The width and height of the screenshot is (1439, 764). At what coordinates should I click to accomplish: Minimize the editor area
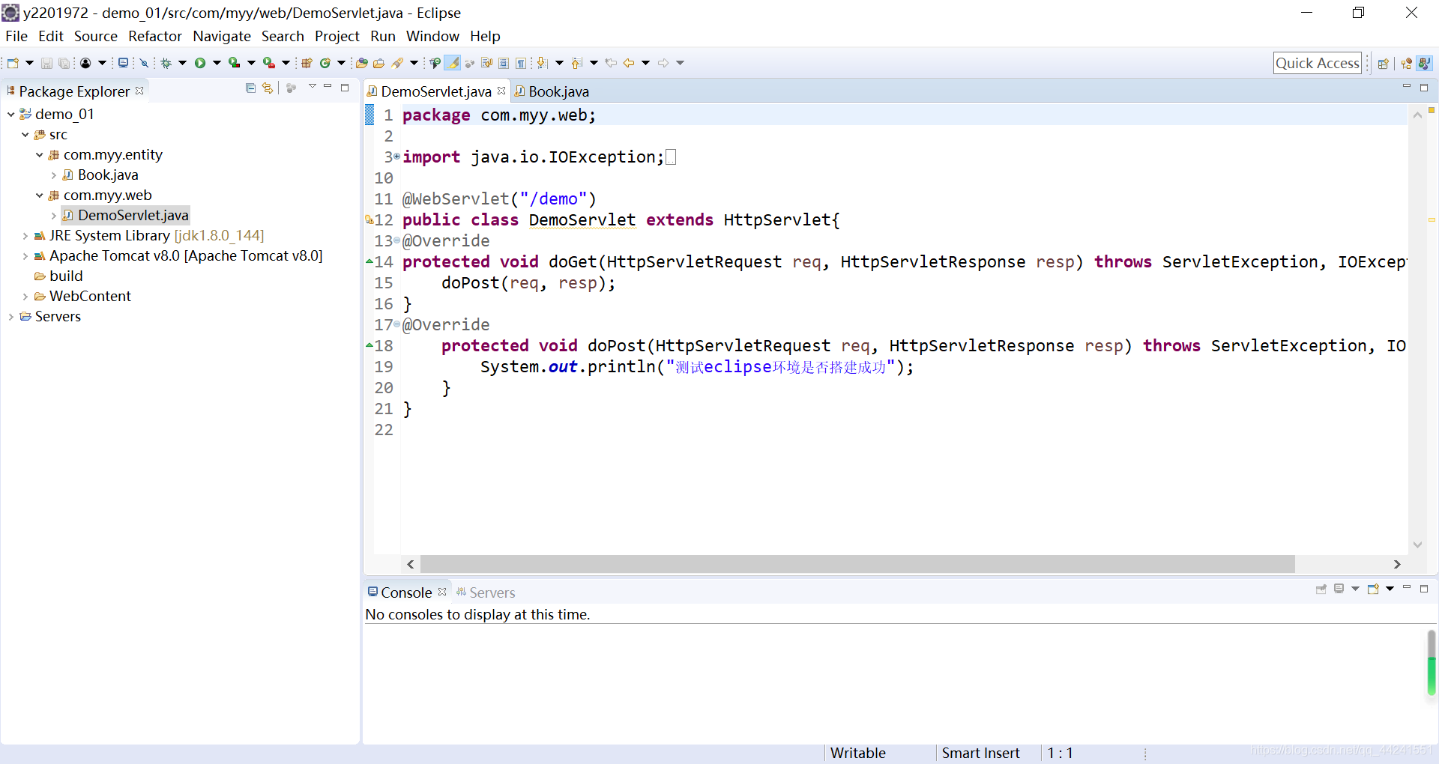(1407, 88)
